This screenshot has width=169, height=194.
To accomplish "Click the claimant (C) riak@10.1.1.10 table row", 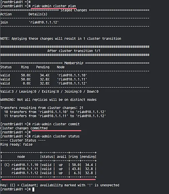I will 49,165.
